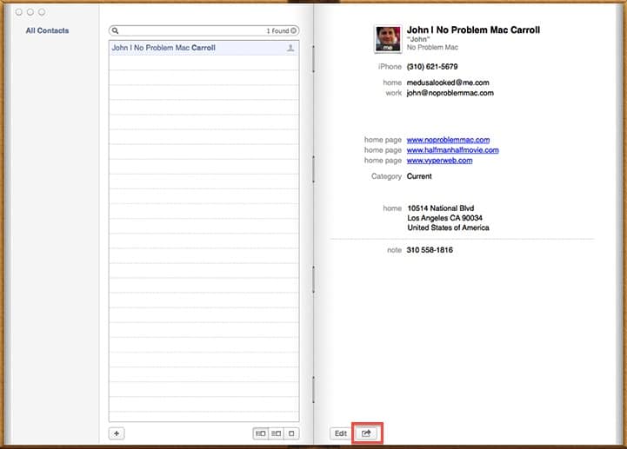627x449 pixels.
Task: Clear the search field results
Action: [x=294, y=30]
